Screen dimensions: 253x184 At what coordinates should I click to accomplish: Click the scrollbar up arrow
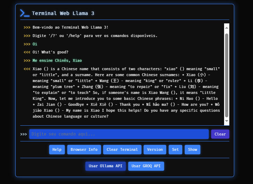point(227,28)
